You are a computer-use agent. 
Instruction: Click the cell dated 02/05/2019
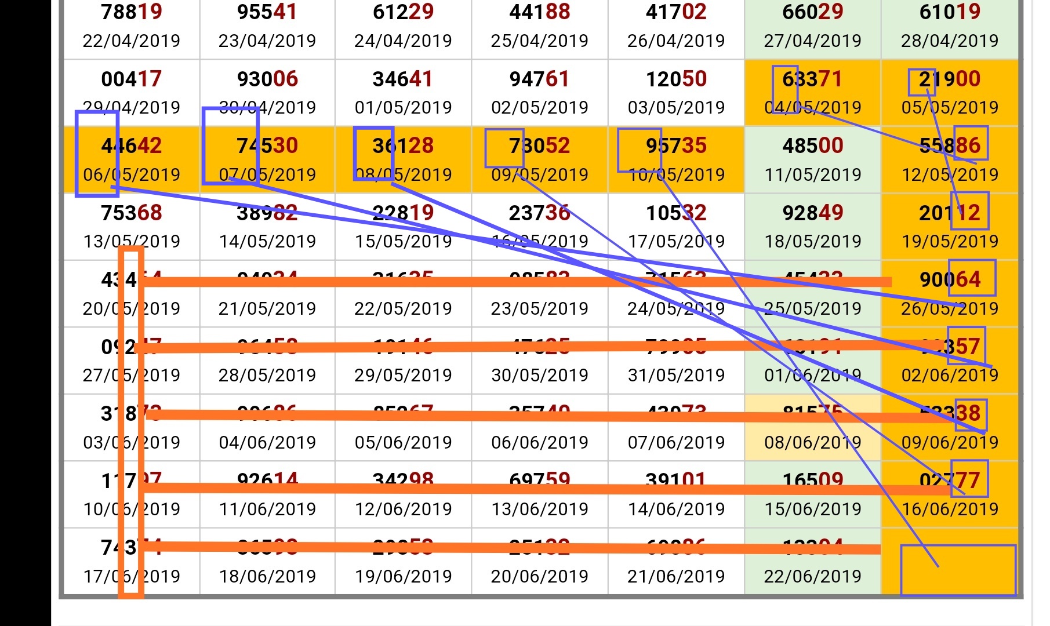pyautogui.click(x=540, y=93)
